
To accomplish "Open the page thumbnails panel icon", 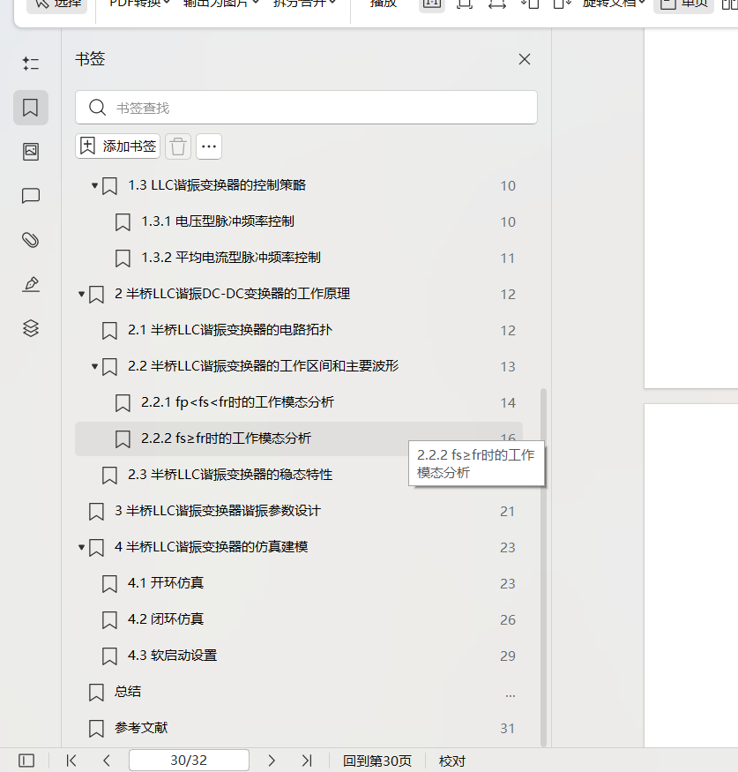I will [31, 152].
